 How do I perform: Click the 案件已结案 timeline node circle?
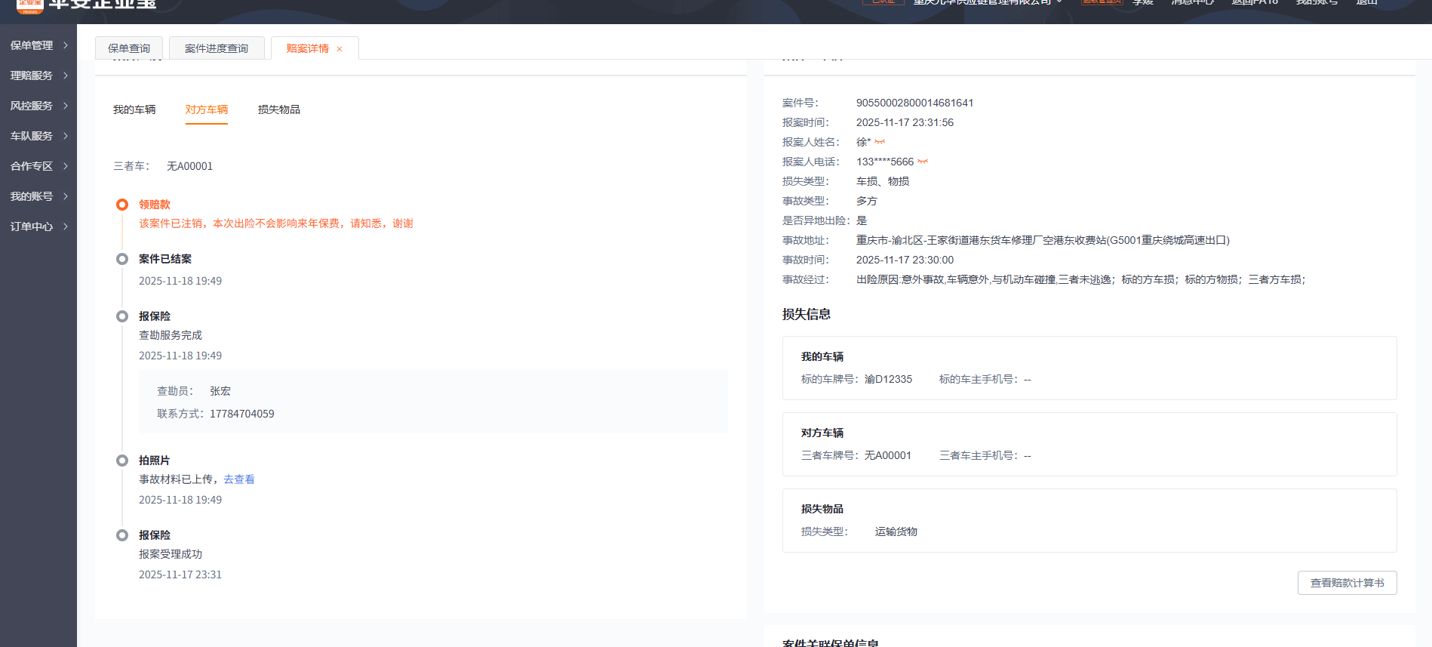pyautogui.click(x=122, y=259)
